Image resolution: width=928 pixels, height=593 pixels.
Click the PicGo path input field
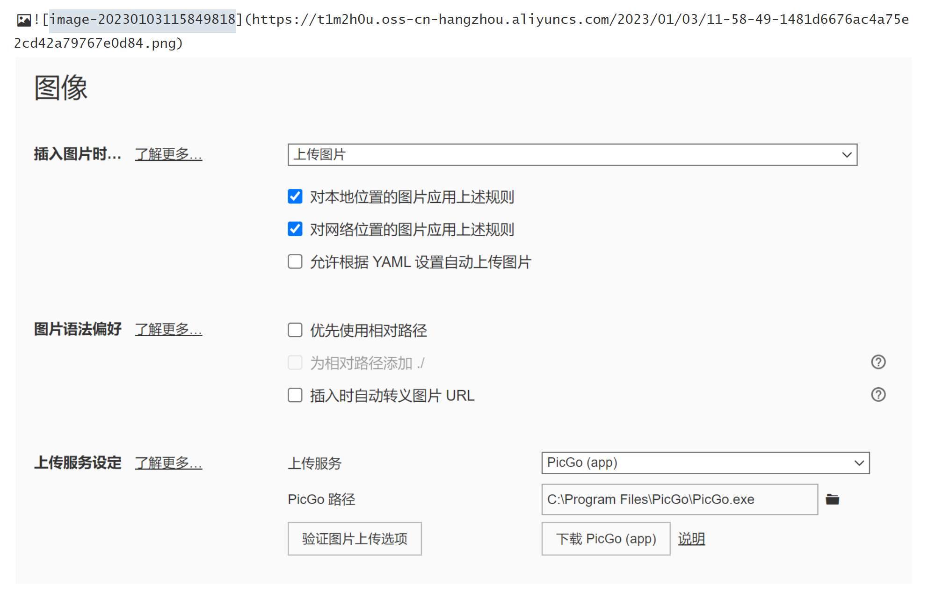680,499
